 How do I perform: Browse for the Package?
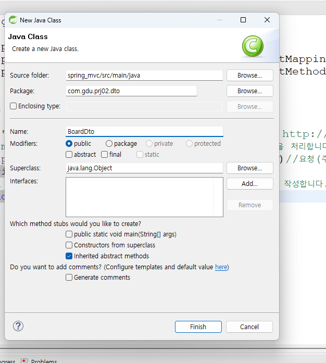(x=250, y=91)
